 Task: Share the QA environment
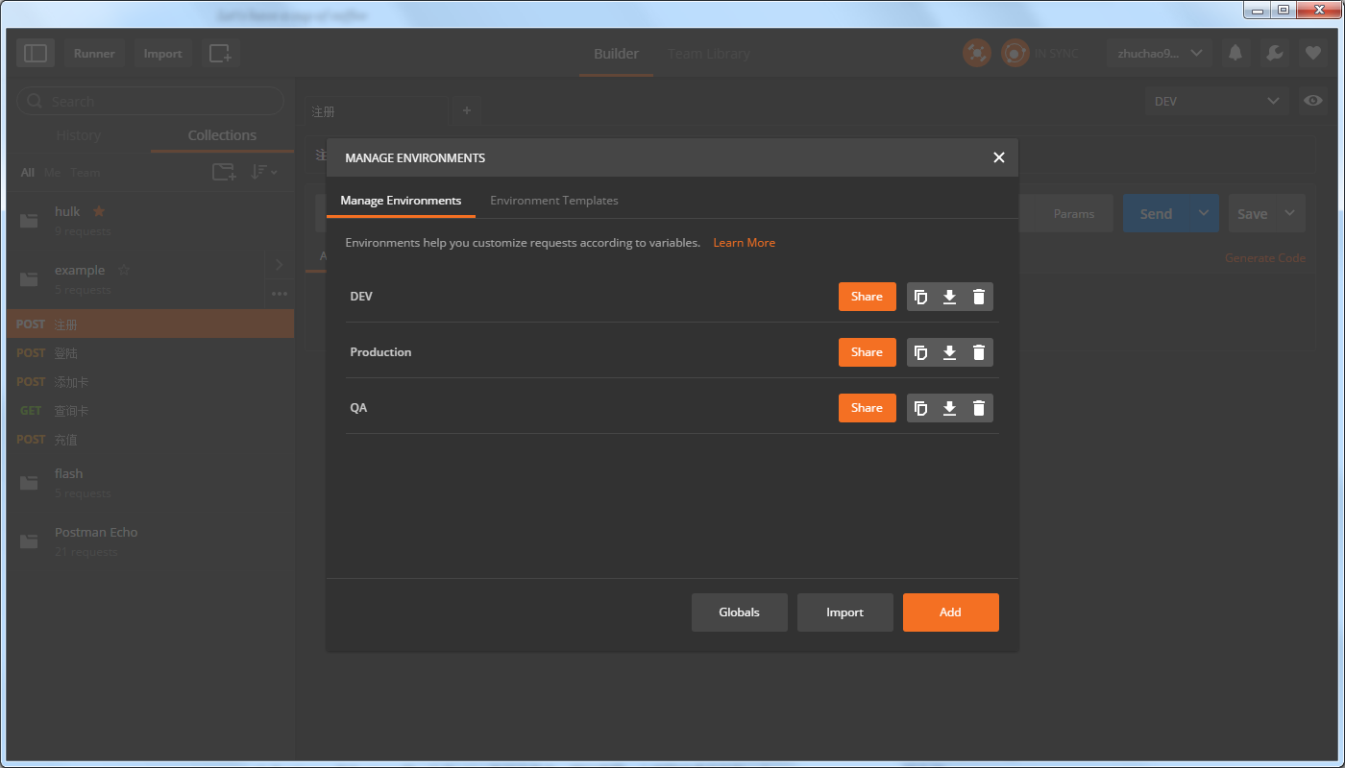coord(867,408)
